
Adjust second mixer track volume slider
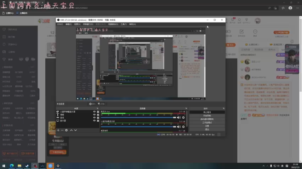click(x=138, y=127)
